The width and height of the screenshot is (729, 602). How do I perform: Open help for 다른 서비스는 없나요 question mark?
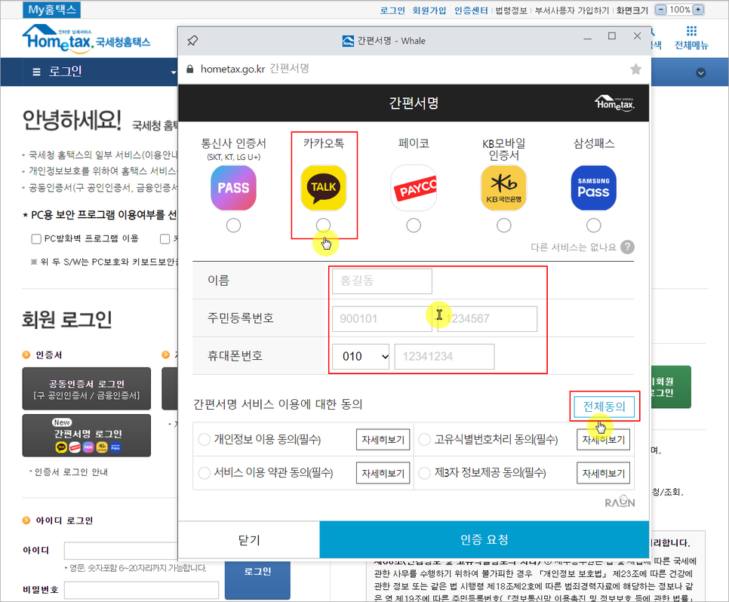point(628,247)
